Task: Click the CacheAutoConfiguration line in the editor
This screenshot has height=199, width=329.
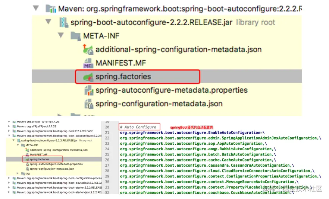Action: click(198, 160)
